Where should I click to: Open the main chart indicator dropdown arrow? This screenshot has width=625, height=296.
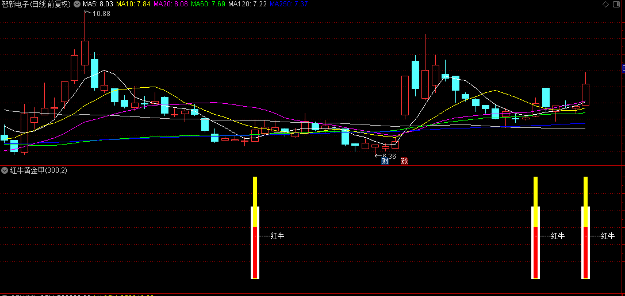coord(77,5)
